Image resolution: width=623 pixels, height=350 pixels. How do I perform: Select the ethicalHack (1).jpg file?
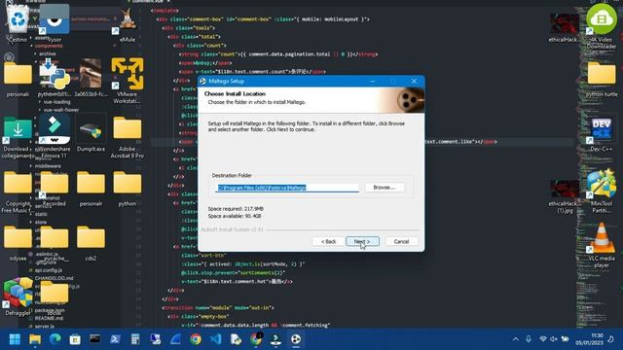click(565, 196)
